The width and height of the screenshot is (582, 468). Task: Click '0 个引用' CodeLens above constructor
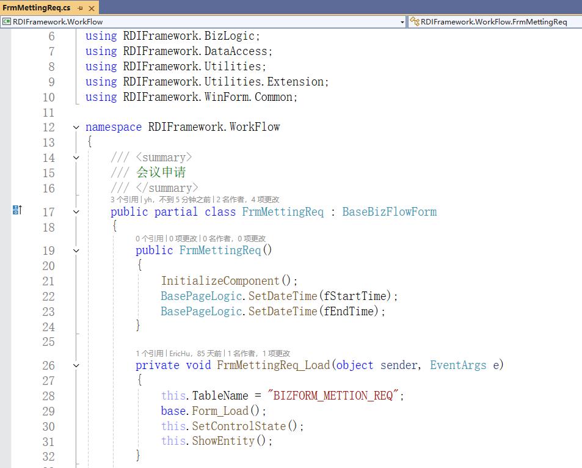pyautogui.click(x=150, y=238)
